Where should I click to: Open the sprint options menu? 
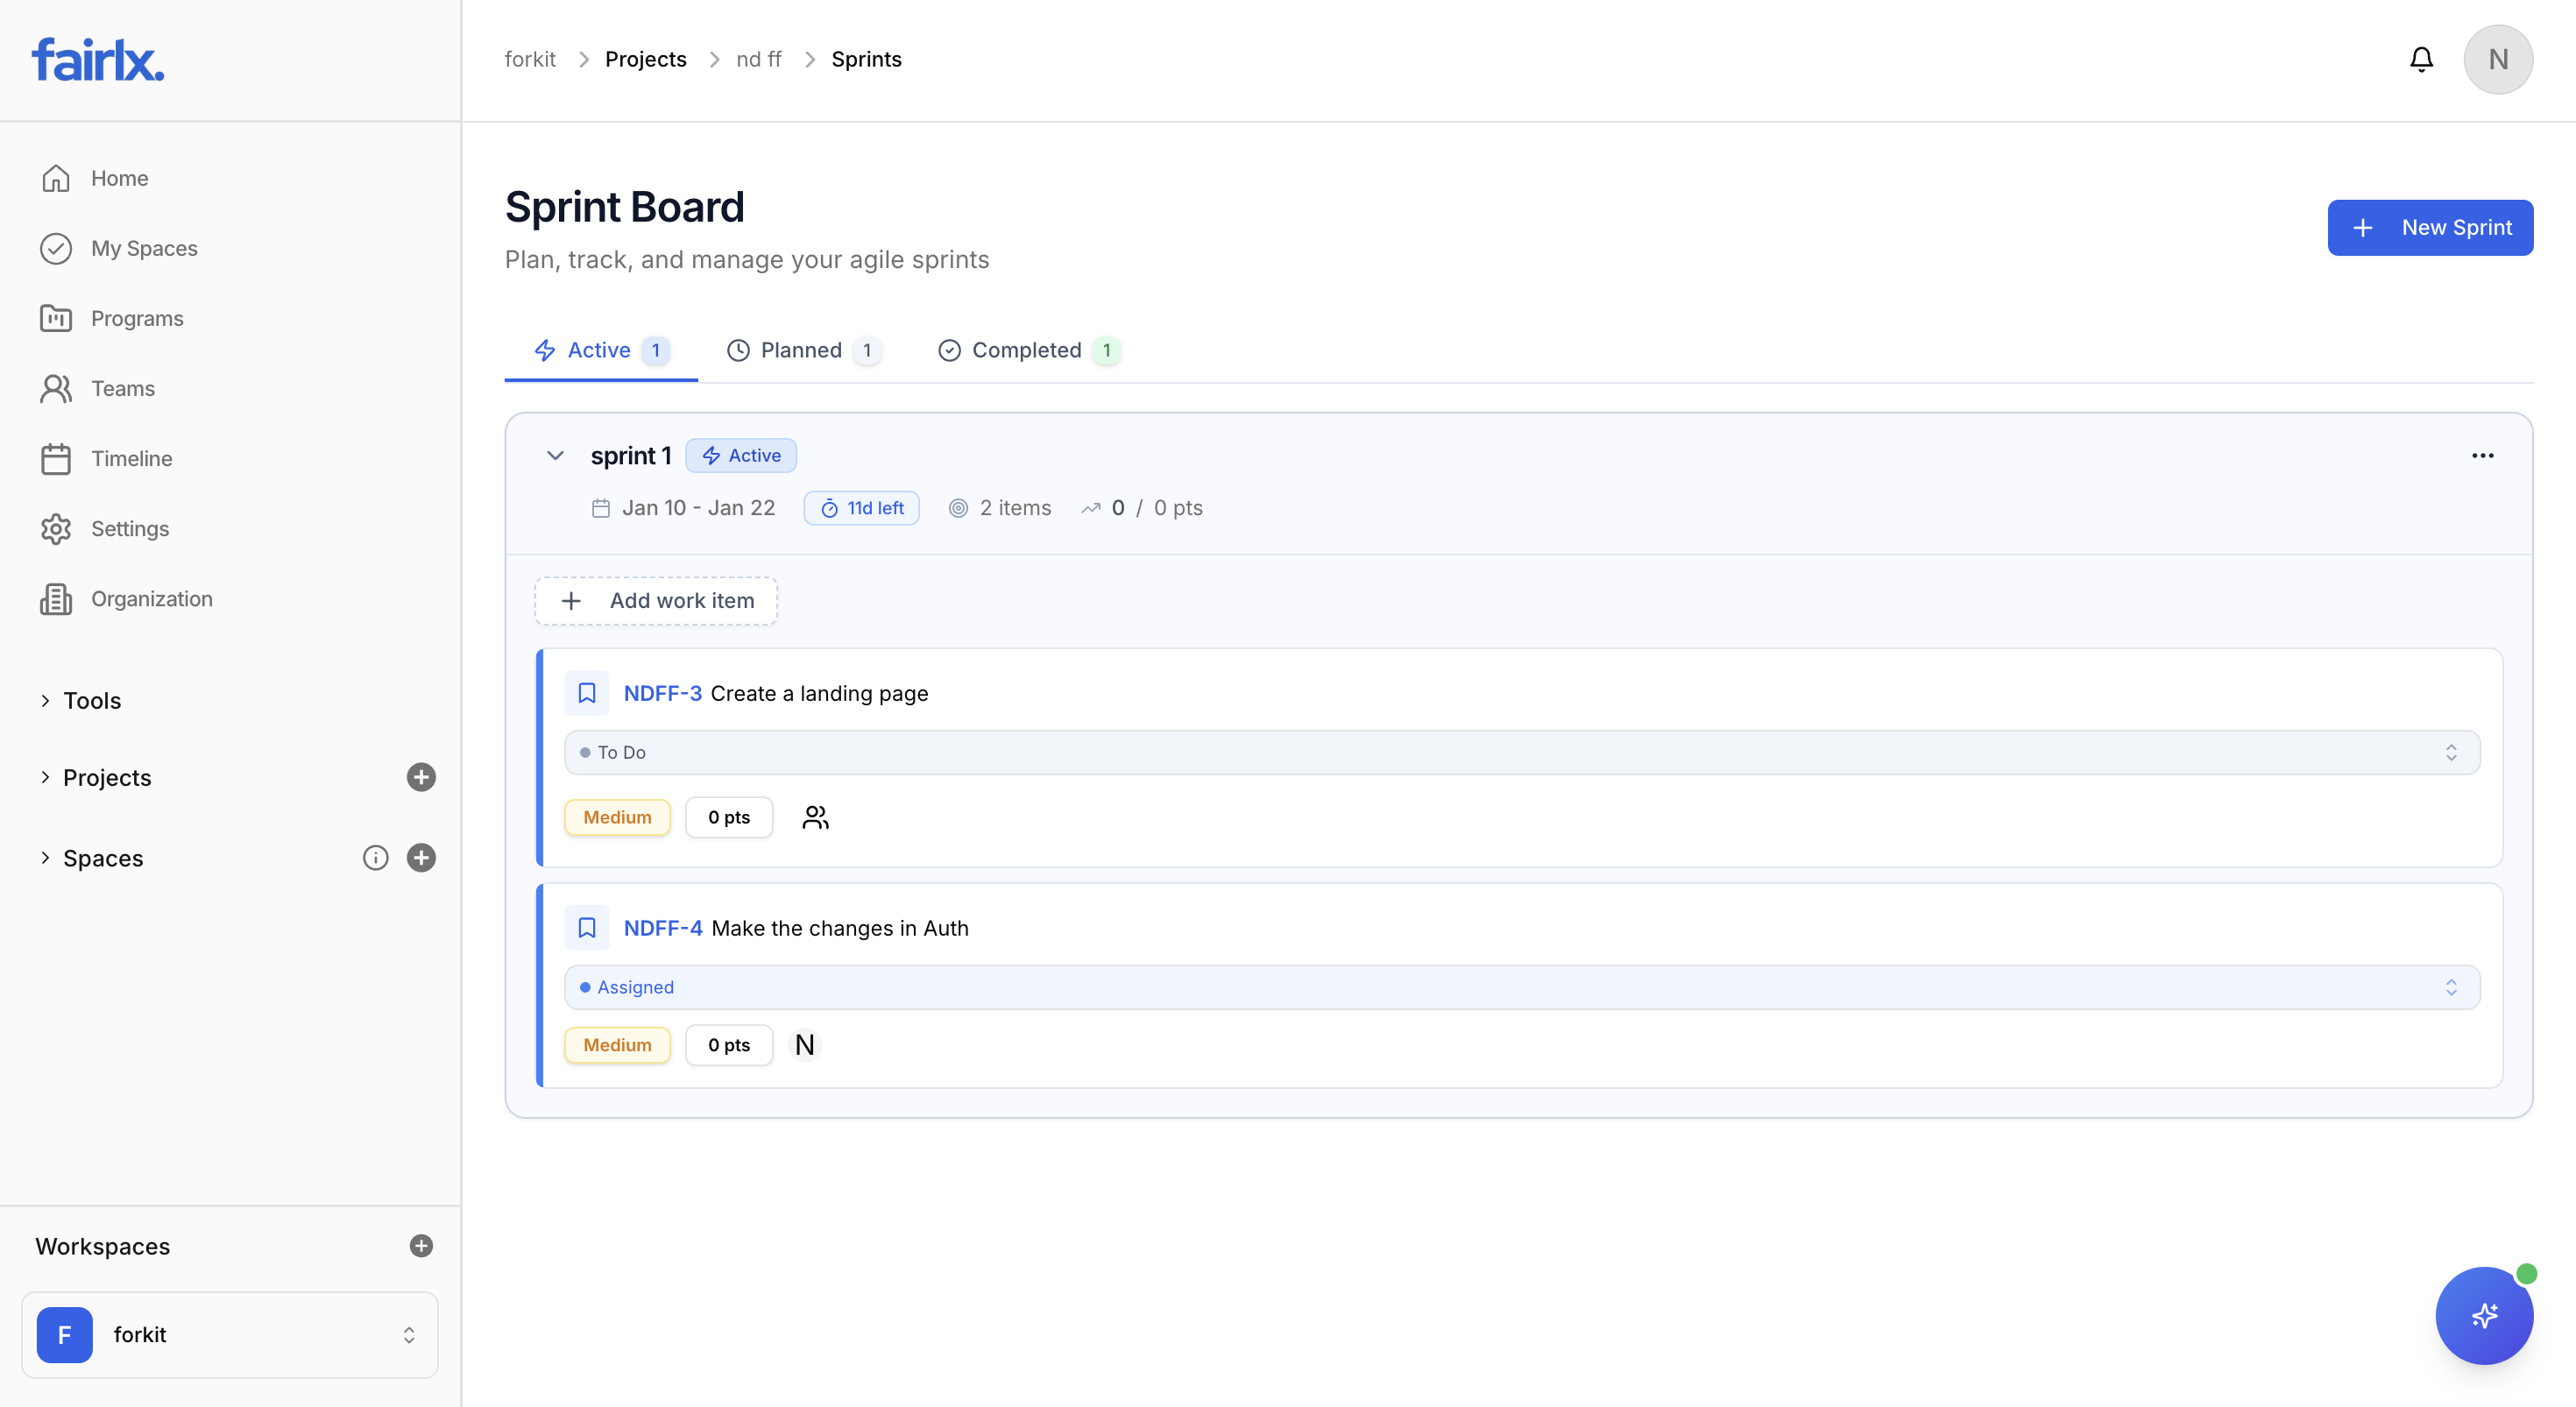click(2483, 455)
